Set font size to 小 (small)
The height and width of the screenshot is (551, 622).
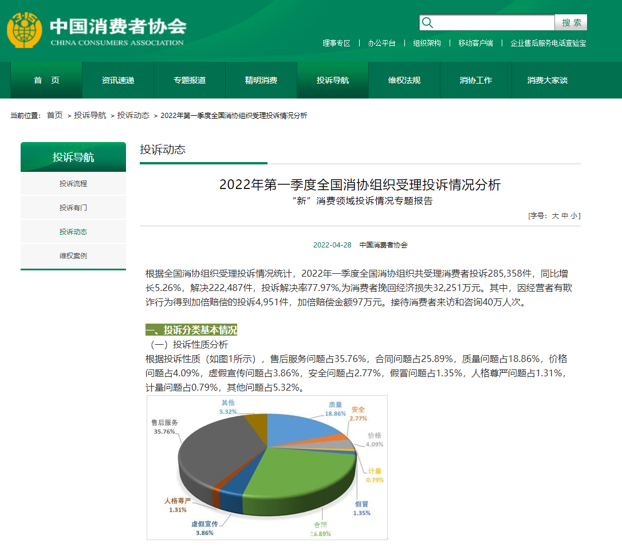[x=573, y=216]
